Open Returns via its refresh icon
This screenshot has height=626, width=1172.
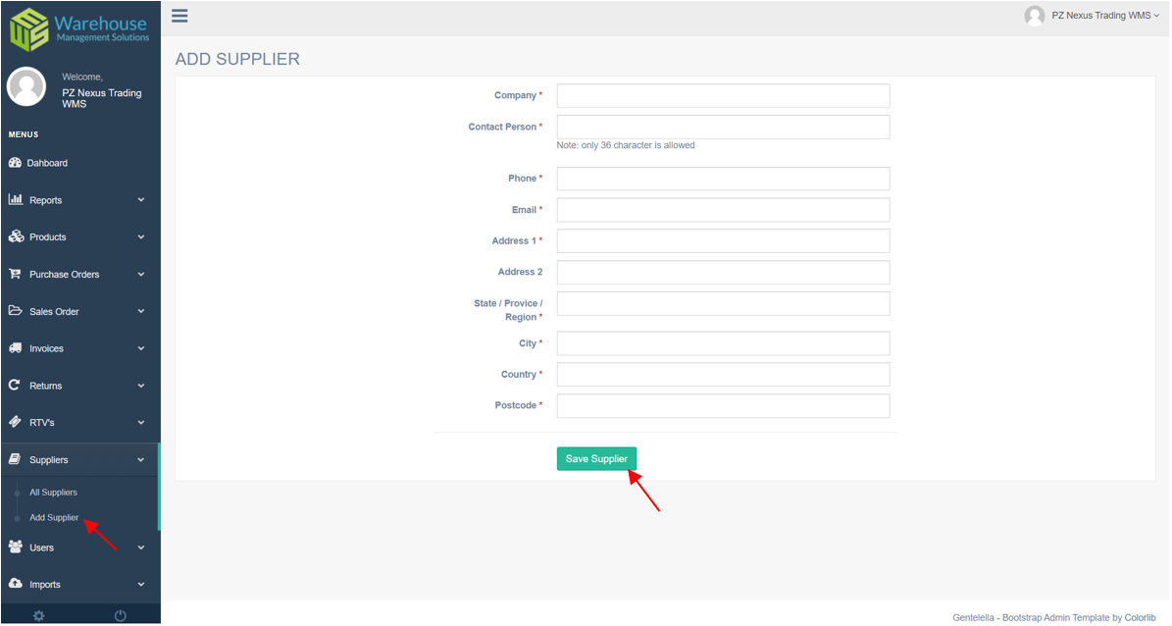pyautogui.click(x=15, y=385)
